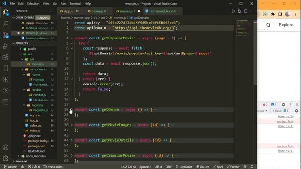Toggle Spell checker in status bar
301x169 pixels.
click(x=218, y=167)
